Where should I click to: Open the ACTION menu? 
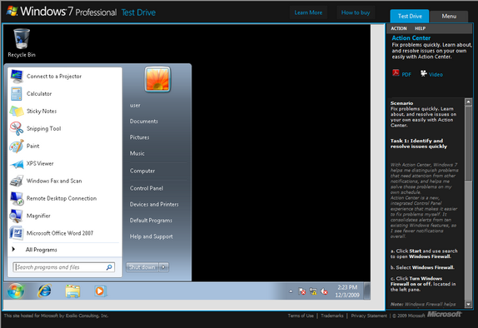pos(399,28)
